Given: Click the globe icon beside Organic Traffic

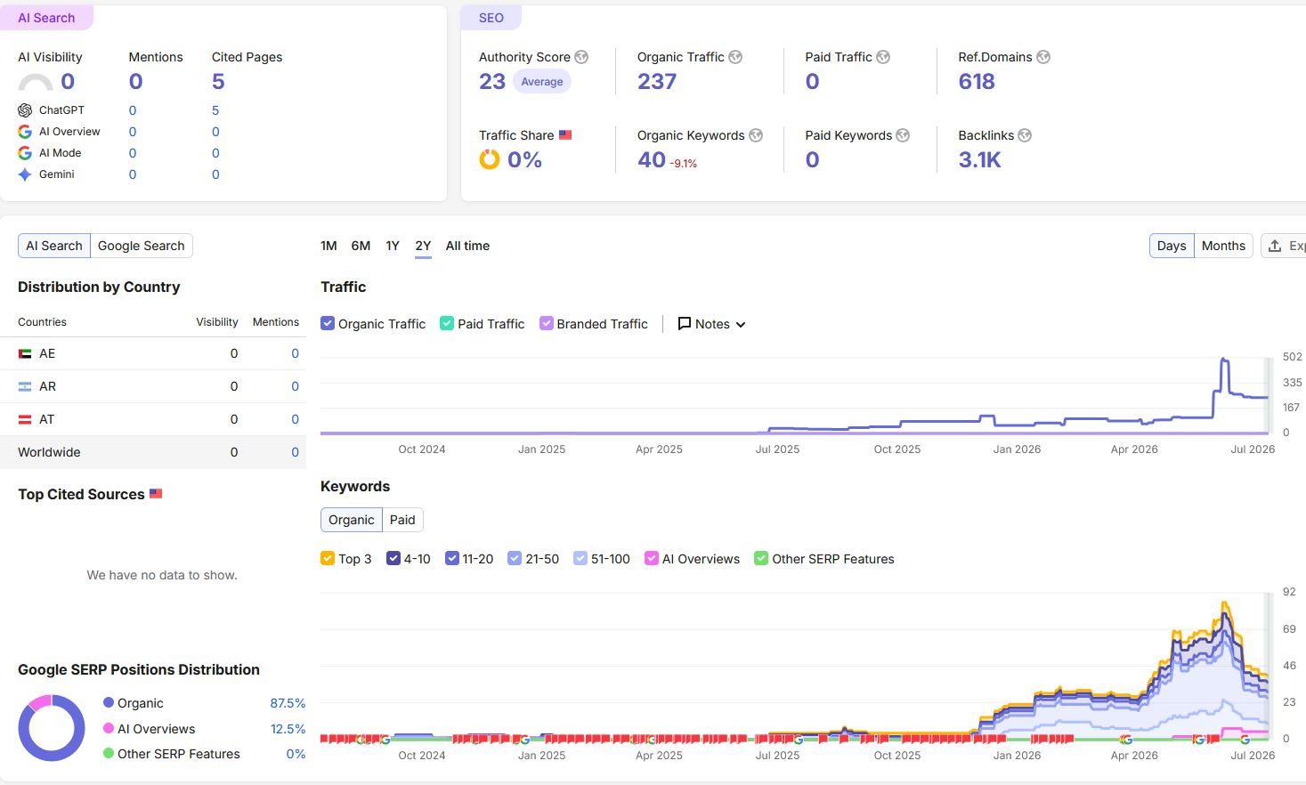Looking at the screenshot, I should coord(735,57).
